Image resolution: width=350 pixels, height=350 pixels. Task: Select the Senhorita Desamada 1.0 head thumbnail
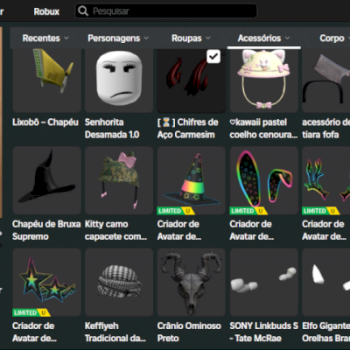[119, 80]
